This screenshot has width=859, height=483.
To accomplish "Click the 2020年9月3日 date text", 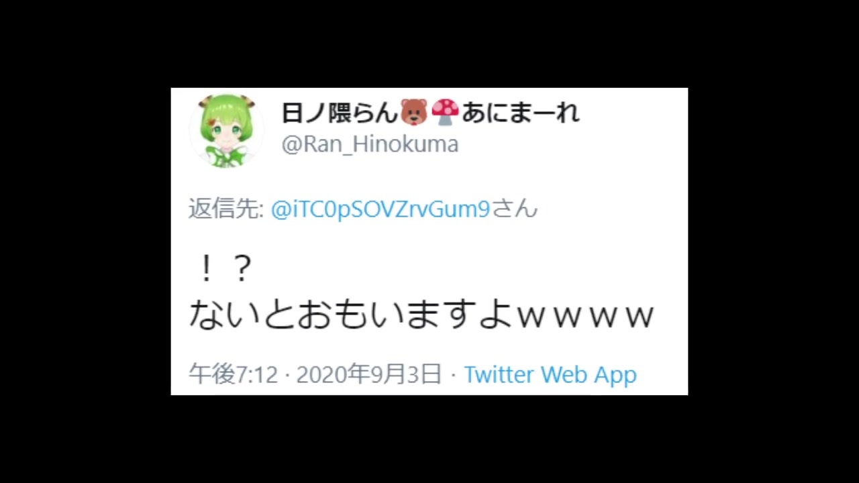I will tap(368, 374).
